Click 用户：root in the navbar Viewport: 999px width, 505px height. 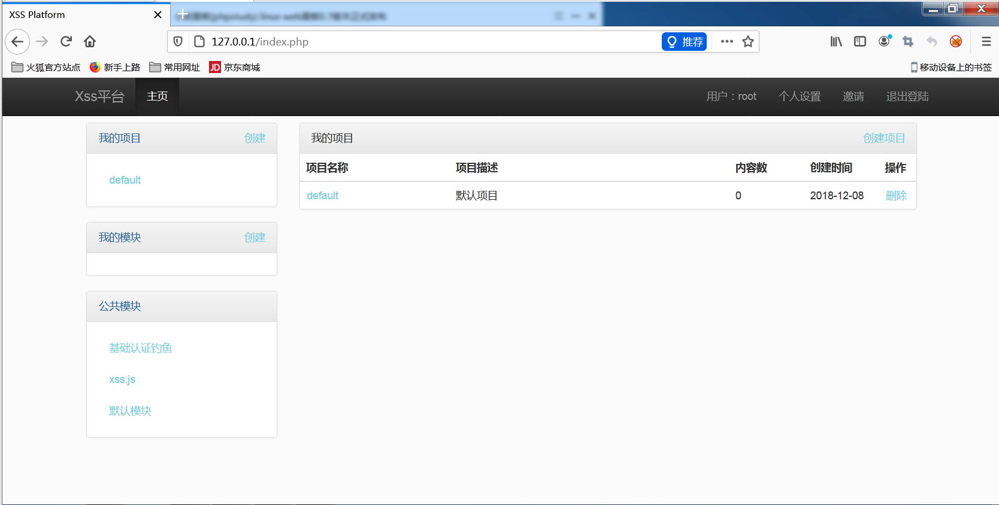tap(731, 96)
